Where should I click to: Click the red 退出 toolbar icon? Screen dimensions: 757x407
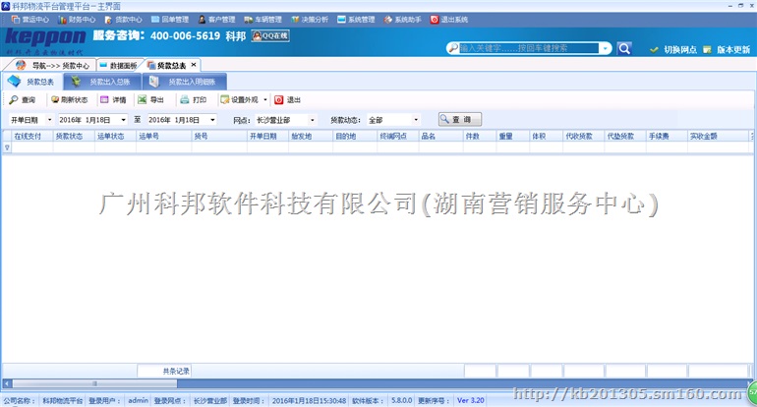point(278,99)
